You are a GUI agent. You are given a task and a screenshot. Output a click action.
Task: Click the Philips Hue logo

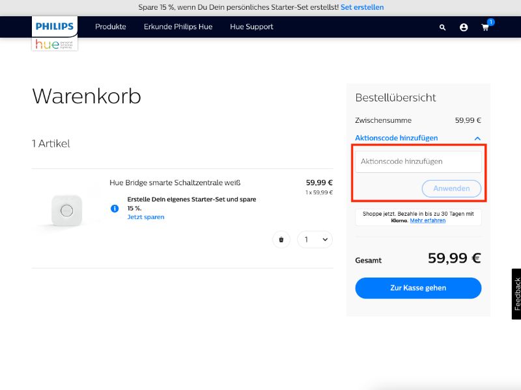point(55,34)
